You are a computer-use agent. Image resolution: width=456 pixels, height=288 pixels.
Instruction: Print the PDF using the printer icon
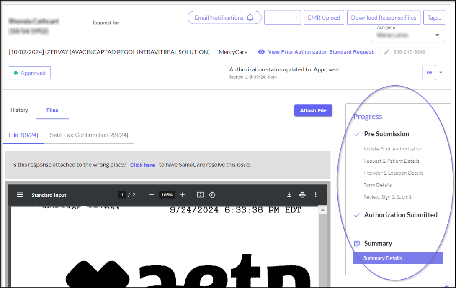(302, 195)
